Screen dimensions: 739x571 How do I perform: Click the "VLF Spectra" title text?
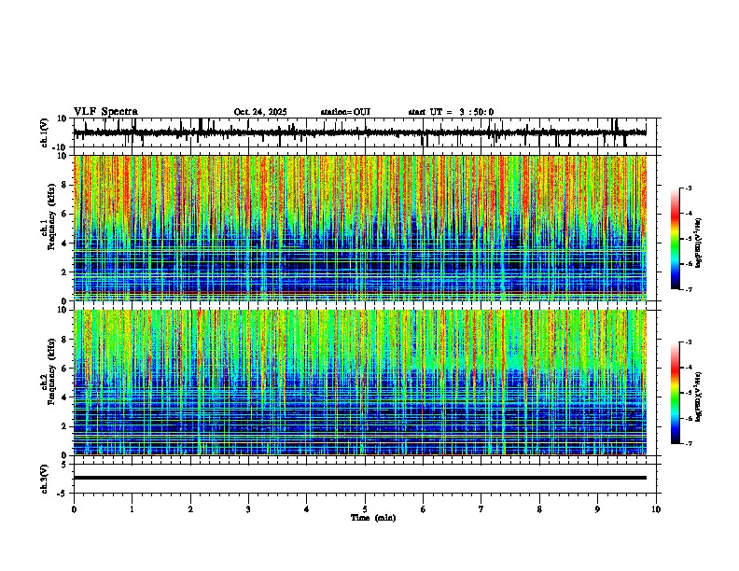coord(105,112)
